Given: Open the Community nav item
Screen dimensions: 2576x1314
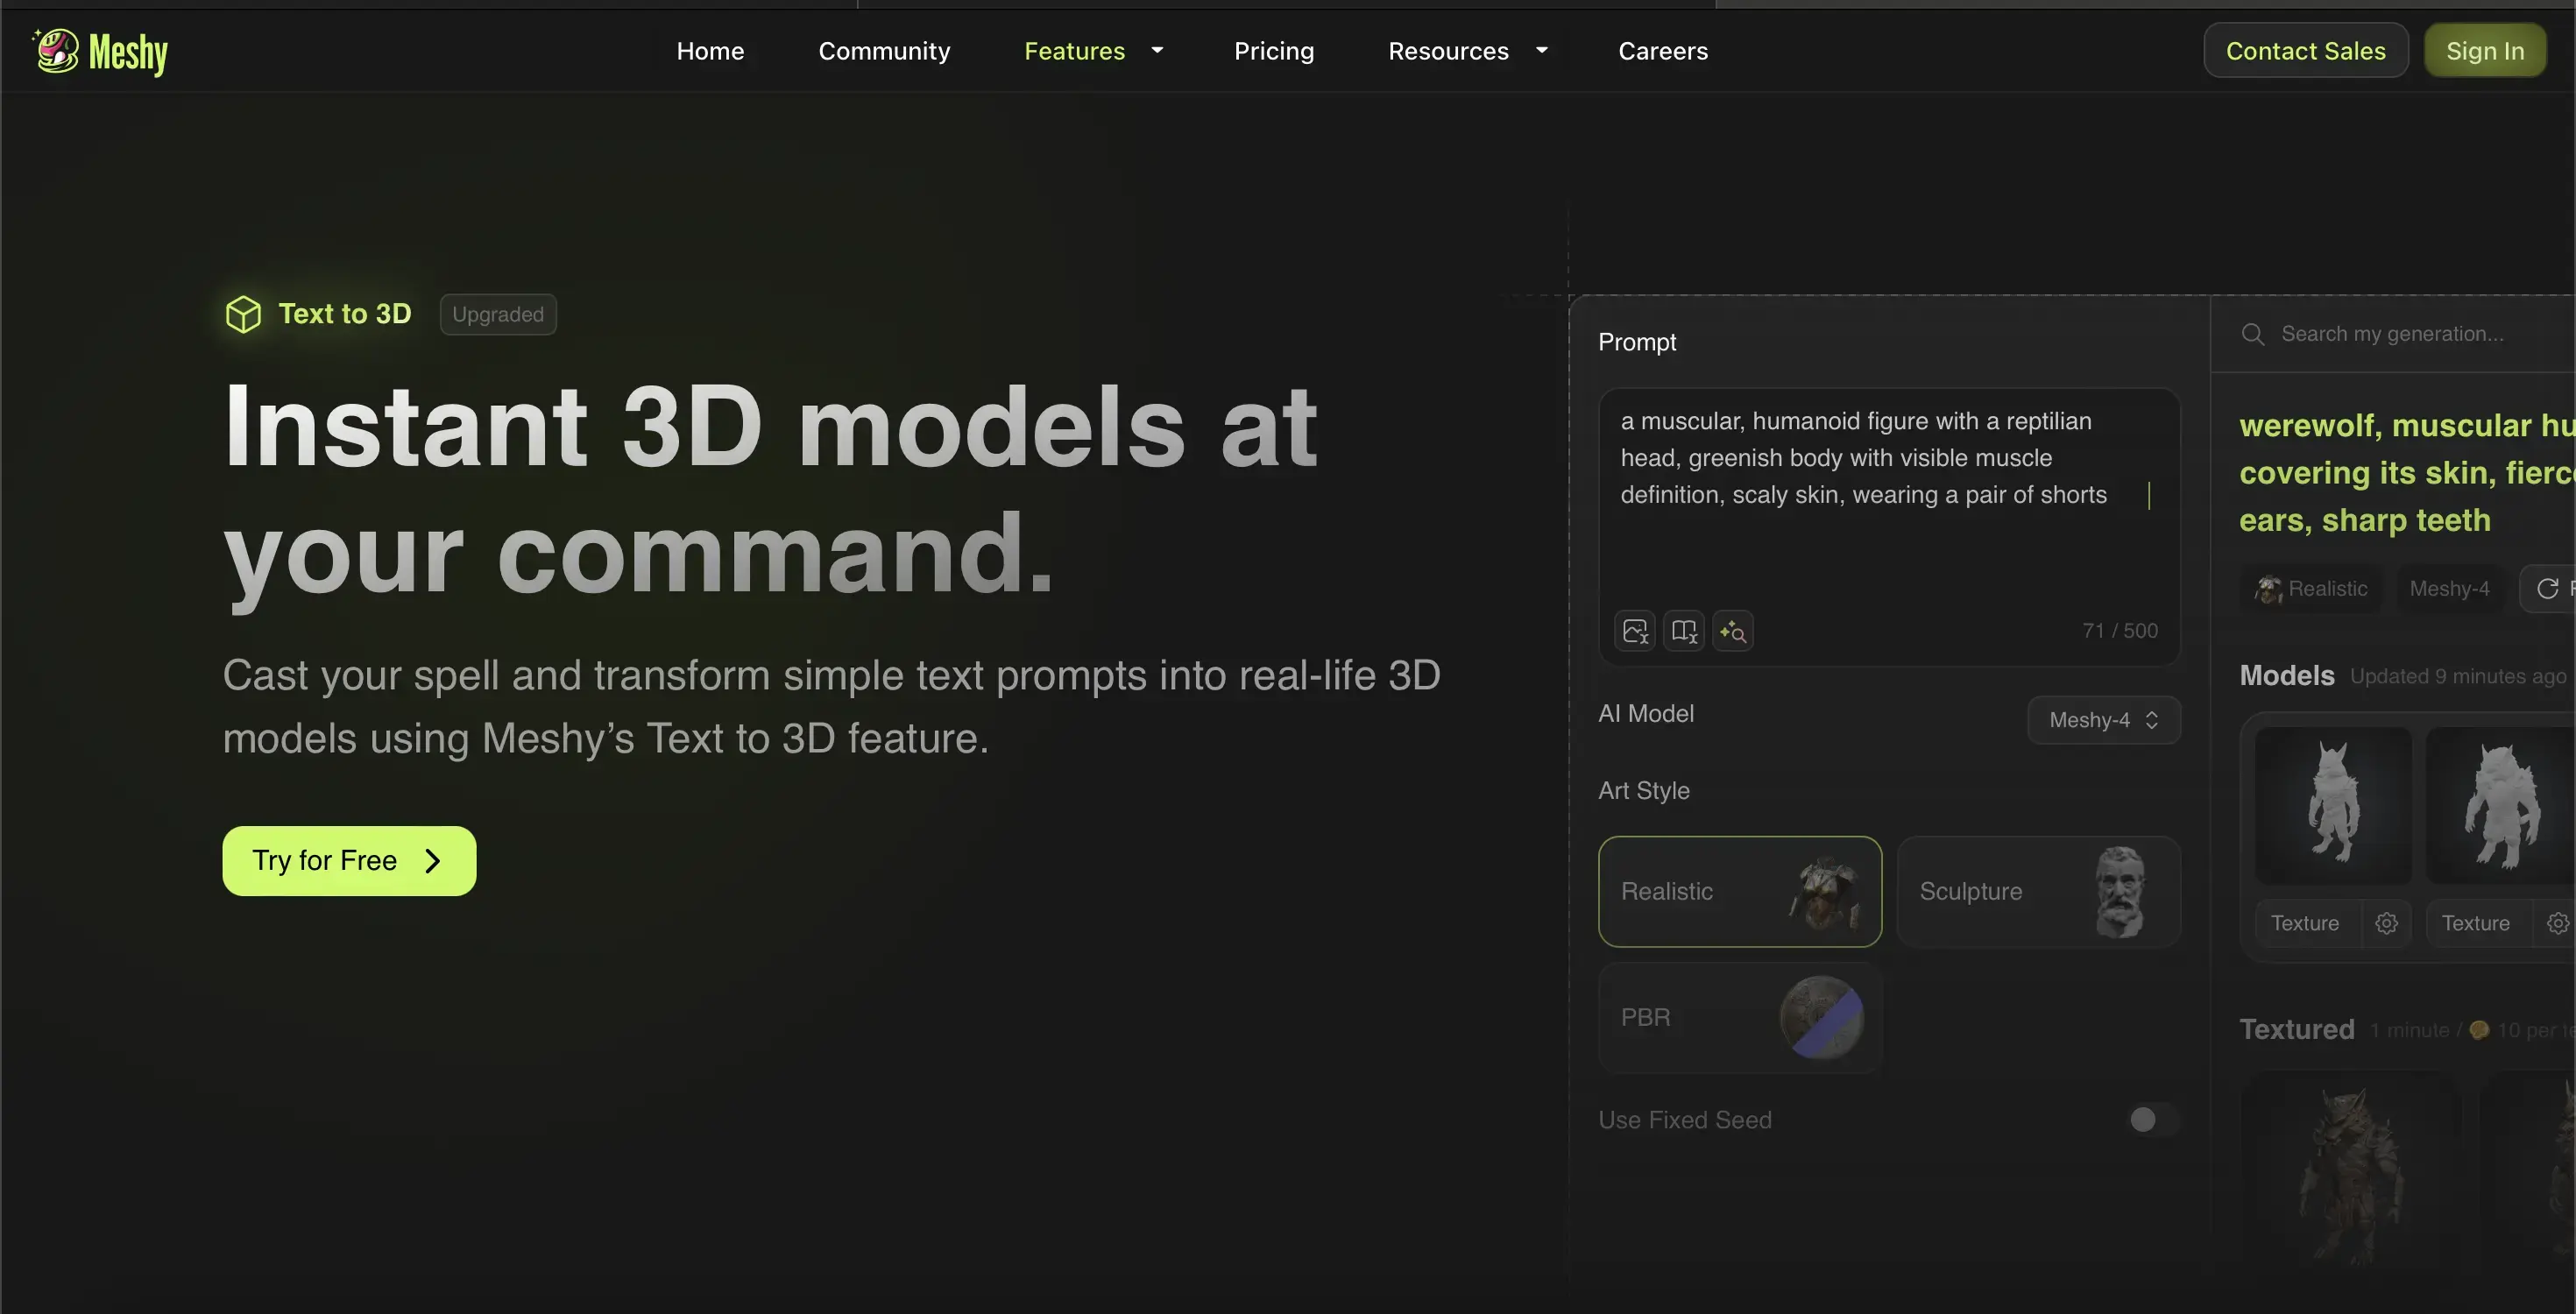Looking at the screenshot, I should (x=884, y=51).
